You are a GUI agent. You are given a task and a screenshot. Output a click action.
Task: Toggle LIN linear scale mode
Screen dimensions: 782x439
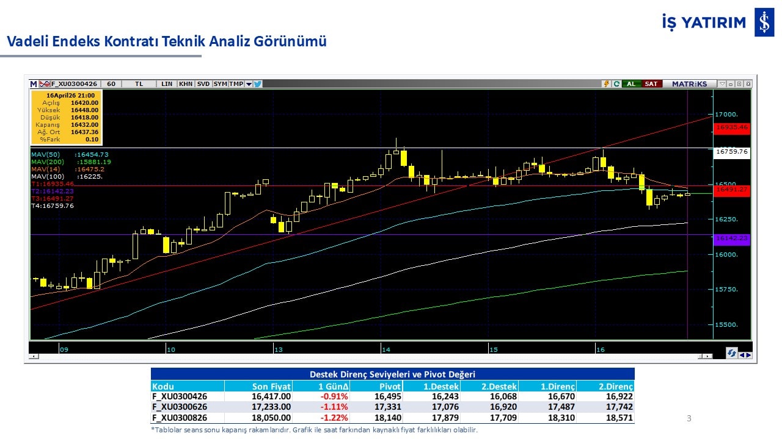pyautogui.click(x=167, y=84)
